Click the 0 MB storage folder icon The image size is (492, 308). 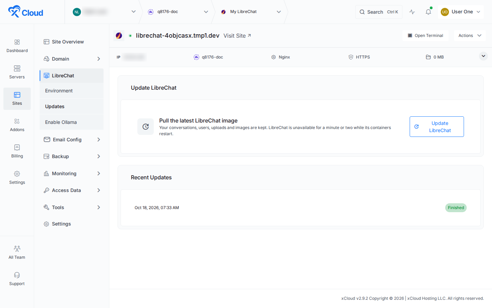pyautogui.click(x=428, y=57)
